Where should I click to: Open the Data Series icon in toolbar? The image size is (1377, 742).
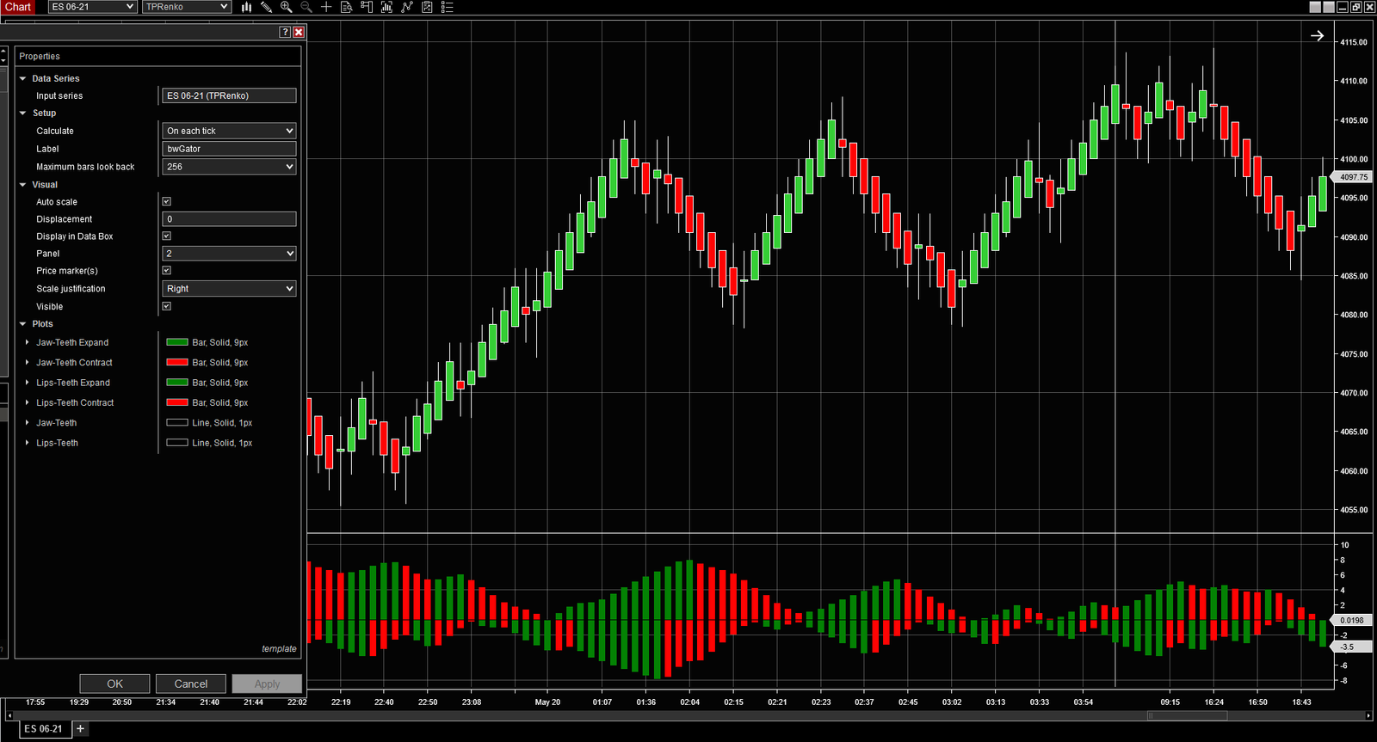click(346, 7)
